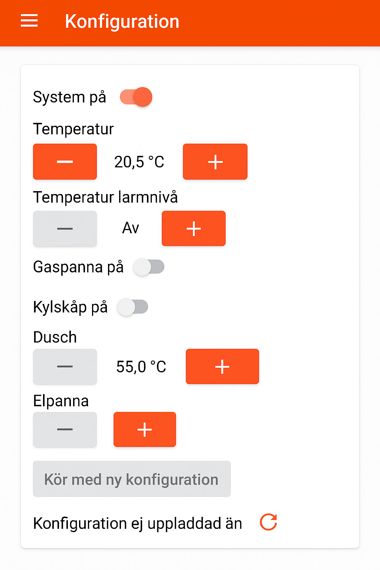Toggle the System på switch
Image resolution: width=380 pixels, height=570 pixels.
click(x=136, y=97)
